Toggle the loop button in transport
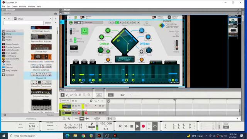The height and width of the screenshot is (139, 247). [155, 126]
